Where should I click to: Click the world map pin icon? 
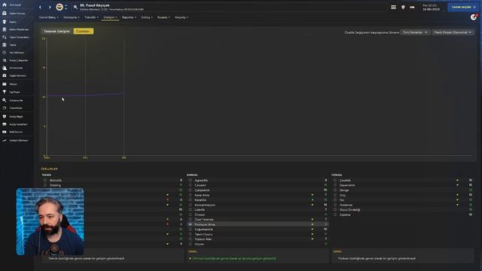[403, 7]
